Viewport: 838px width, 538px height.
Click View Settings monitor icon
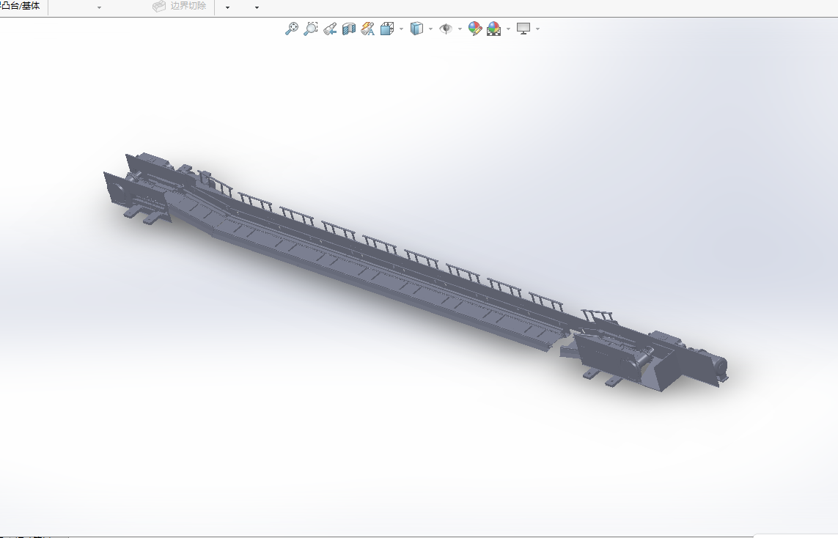pyautogui.click(x=523, y=29)
